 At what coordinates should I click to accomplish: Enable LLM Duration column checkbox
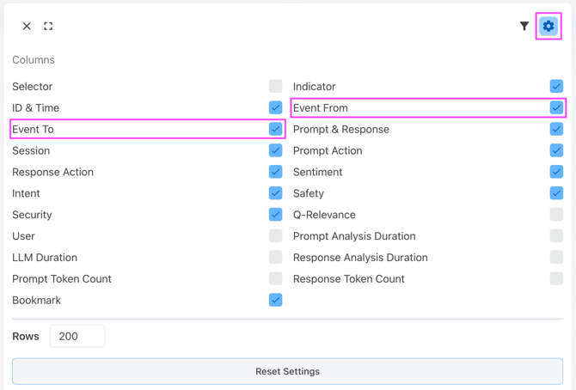(275, 257)
